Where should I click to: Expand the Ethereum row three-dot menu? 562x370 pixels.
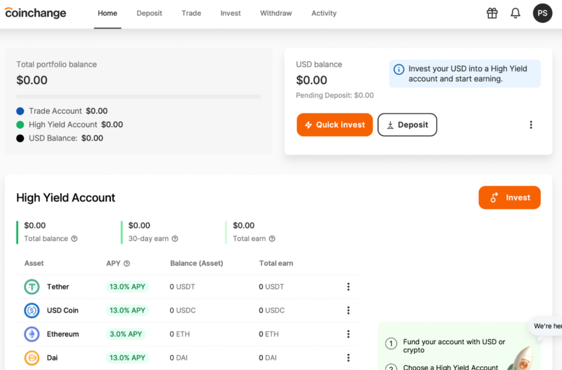(348, 334)
